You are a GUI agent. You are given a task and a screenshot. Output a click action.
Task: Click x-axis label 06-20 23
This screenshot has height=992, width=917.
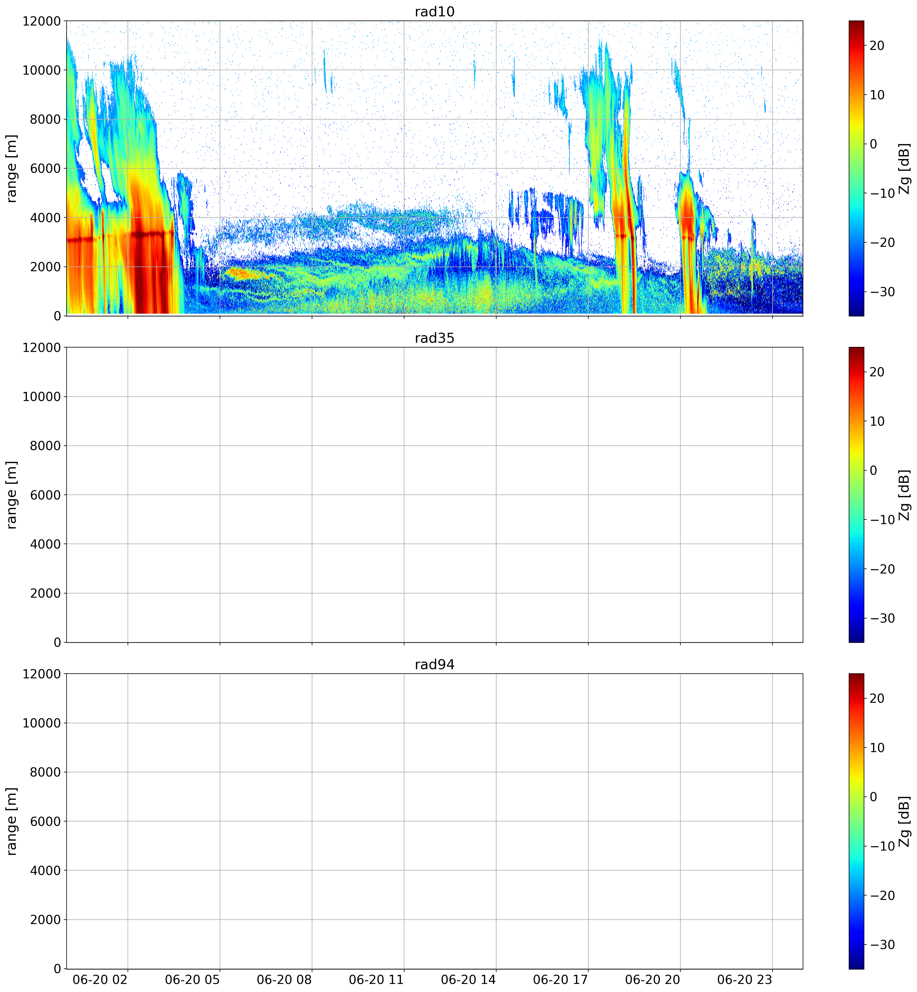tap(745, 980)
